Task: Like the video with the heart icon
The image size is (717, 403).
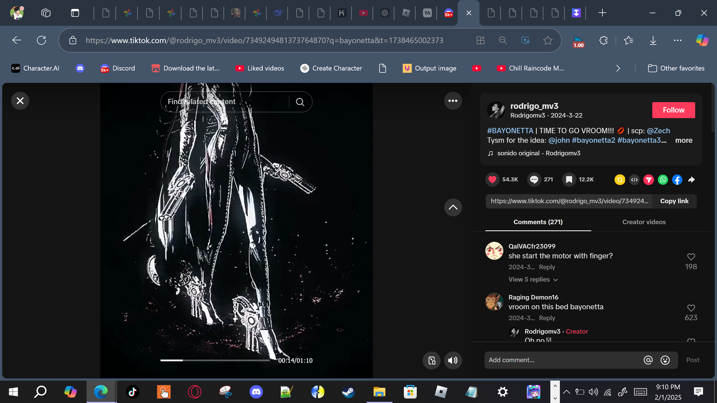Action: pos(492,179)
